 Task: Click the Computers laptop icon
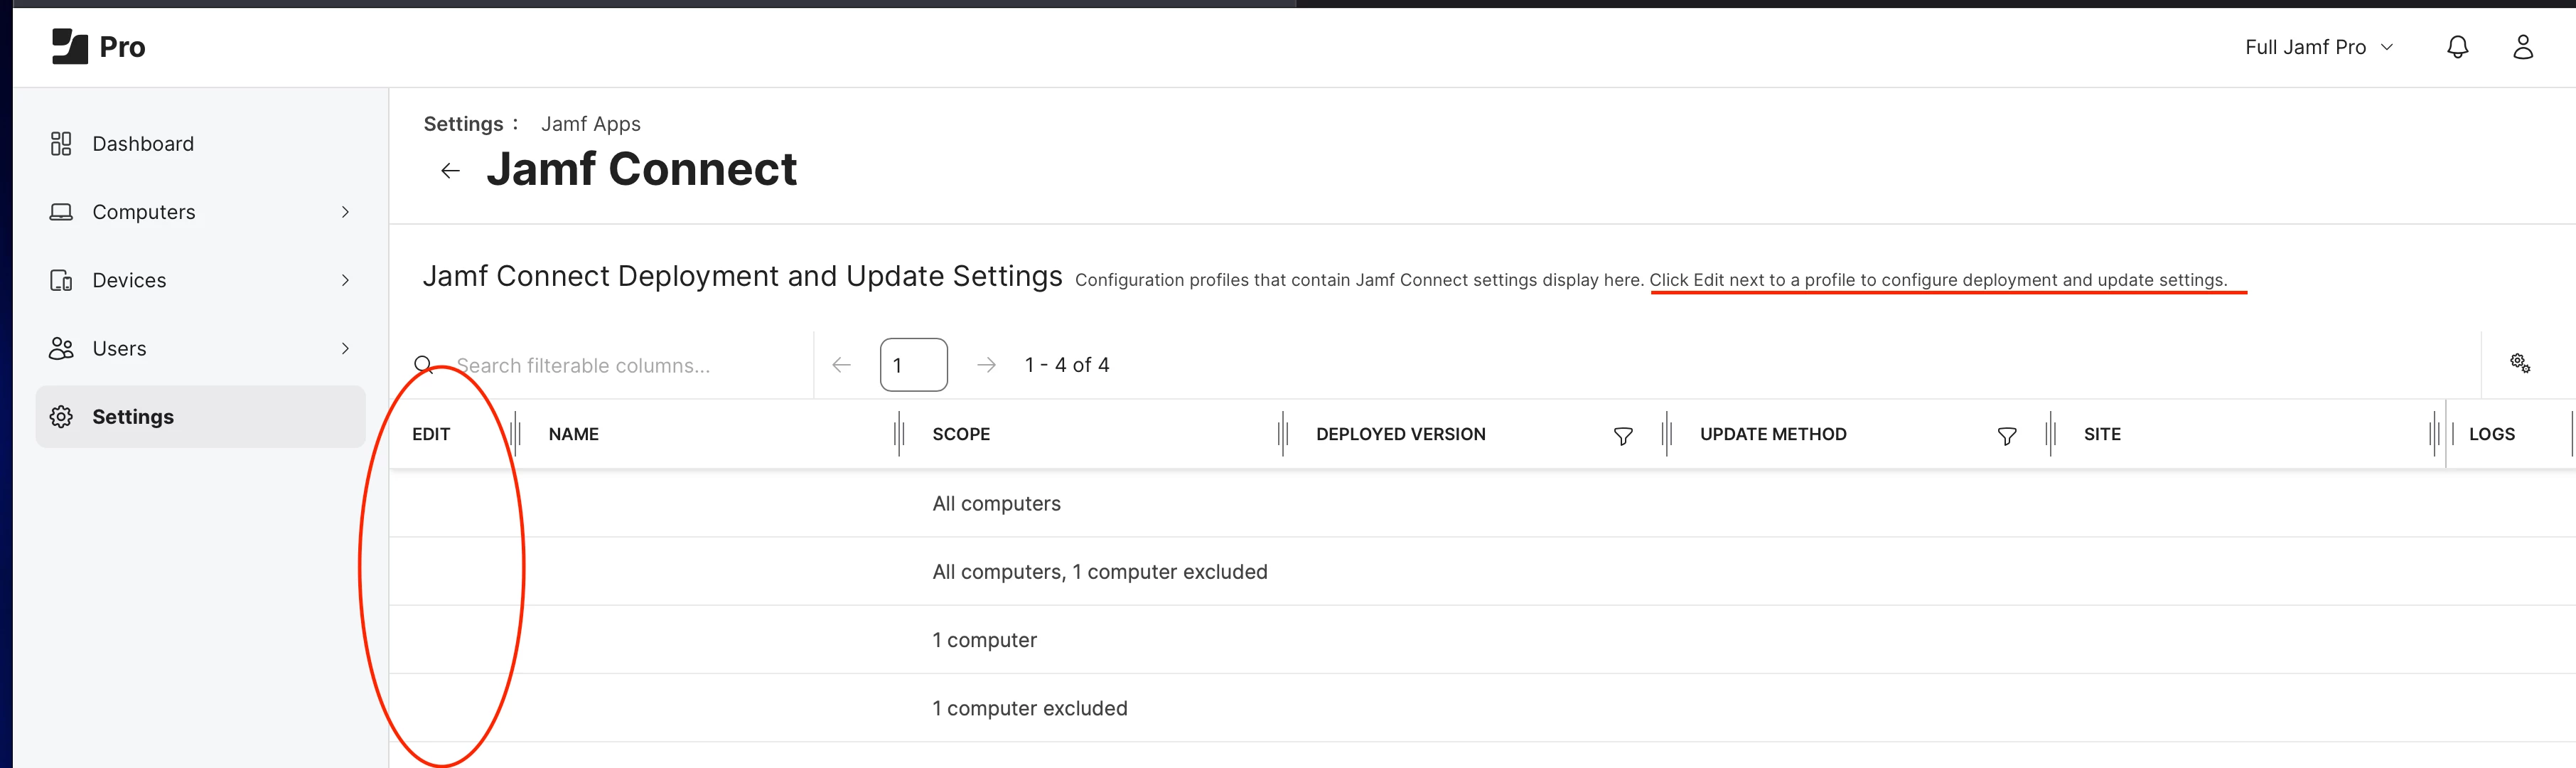pos(61,212)
